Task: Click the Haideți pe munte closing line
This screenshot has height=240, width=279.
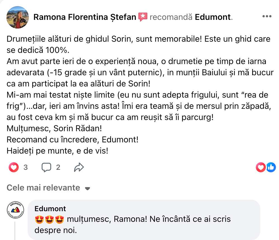Action: (57, 150)
